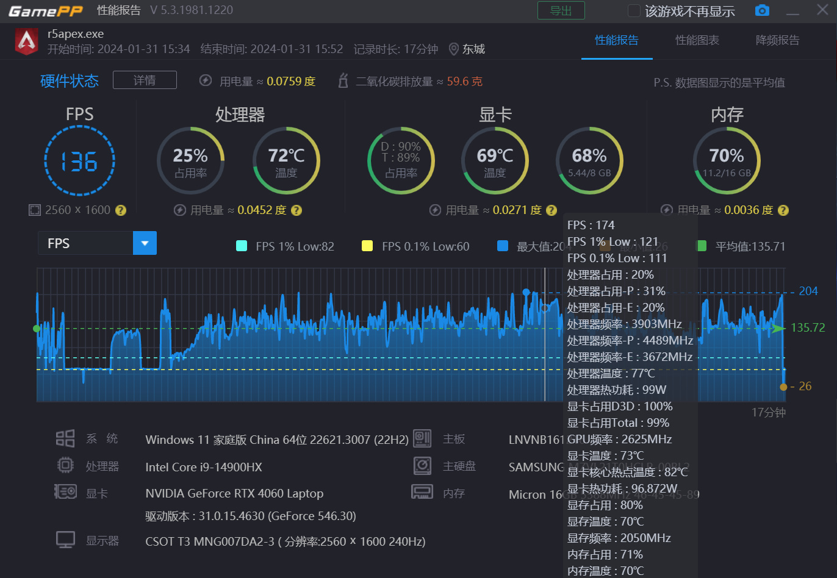Click the 135.72 average label beside the chart
Viewport: 837px width, 578px height.
[808, 327]
